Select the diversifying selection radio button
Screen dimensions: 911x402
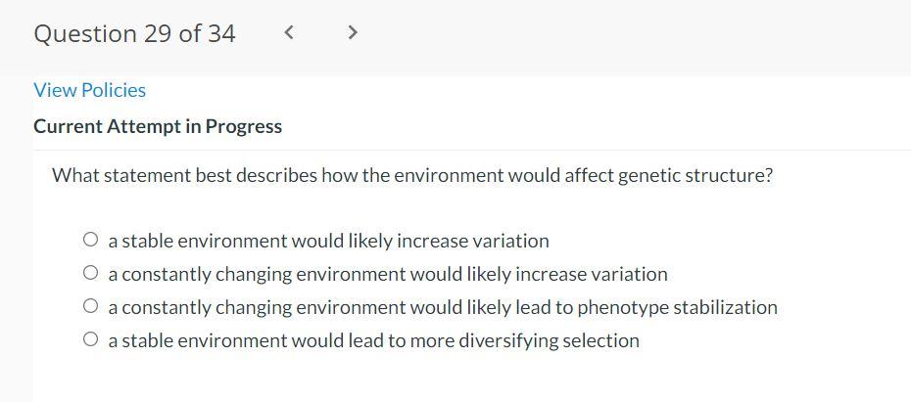coord(91,339)
